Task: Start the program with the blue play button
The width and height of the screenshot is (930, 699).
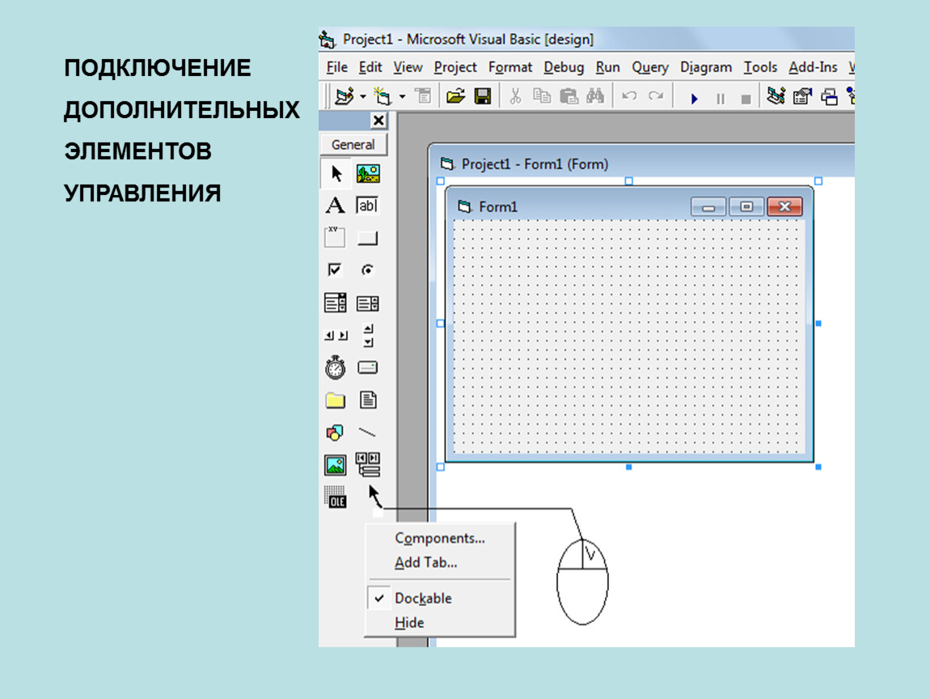Action: pyautogui.click(x=695, y=98)
